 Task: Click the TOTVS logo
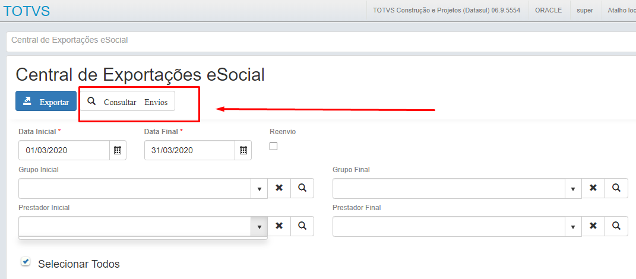(26, 11)
